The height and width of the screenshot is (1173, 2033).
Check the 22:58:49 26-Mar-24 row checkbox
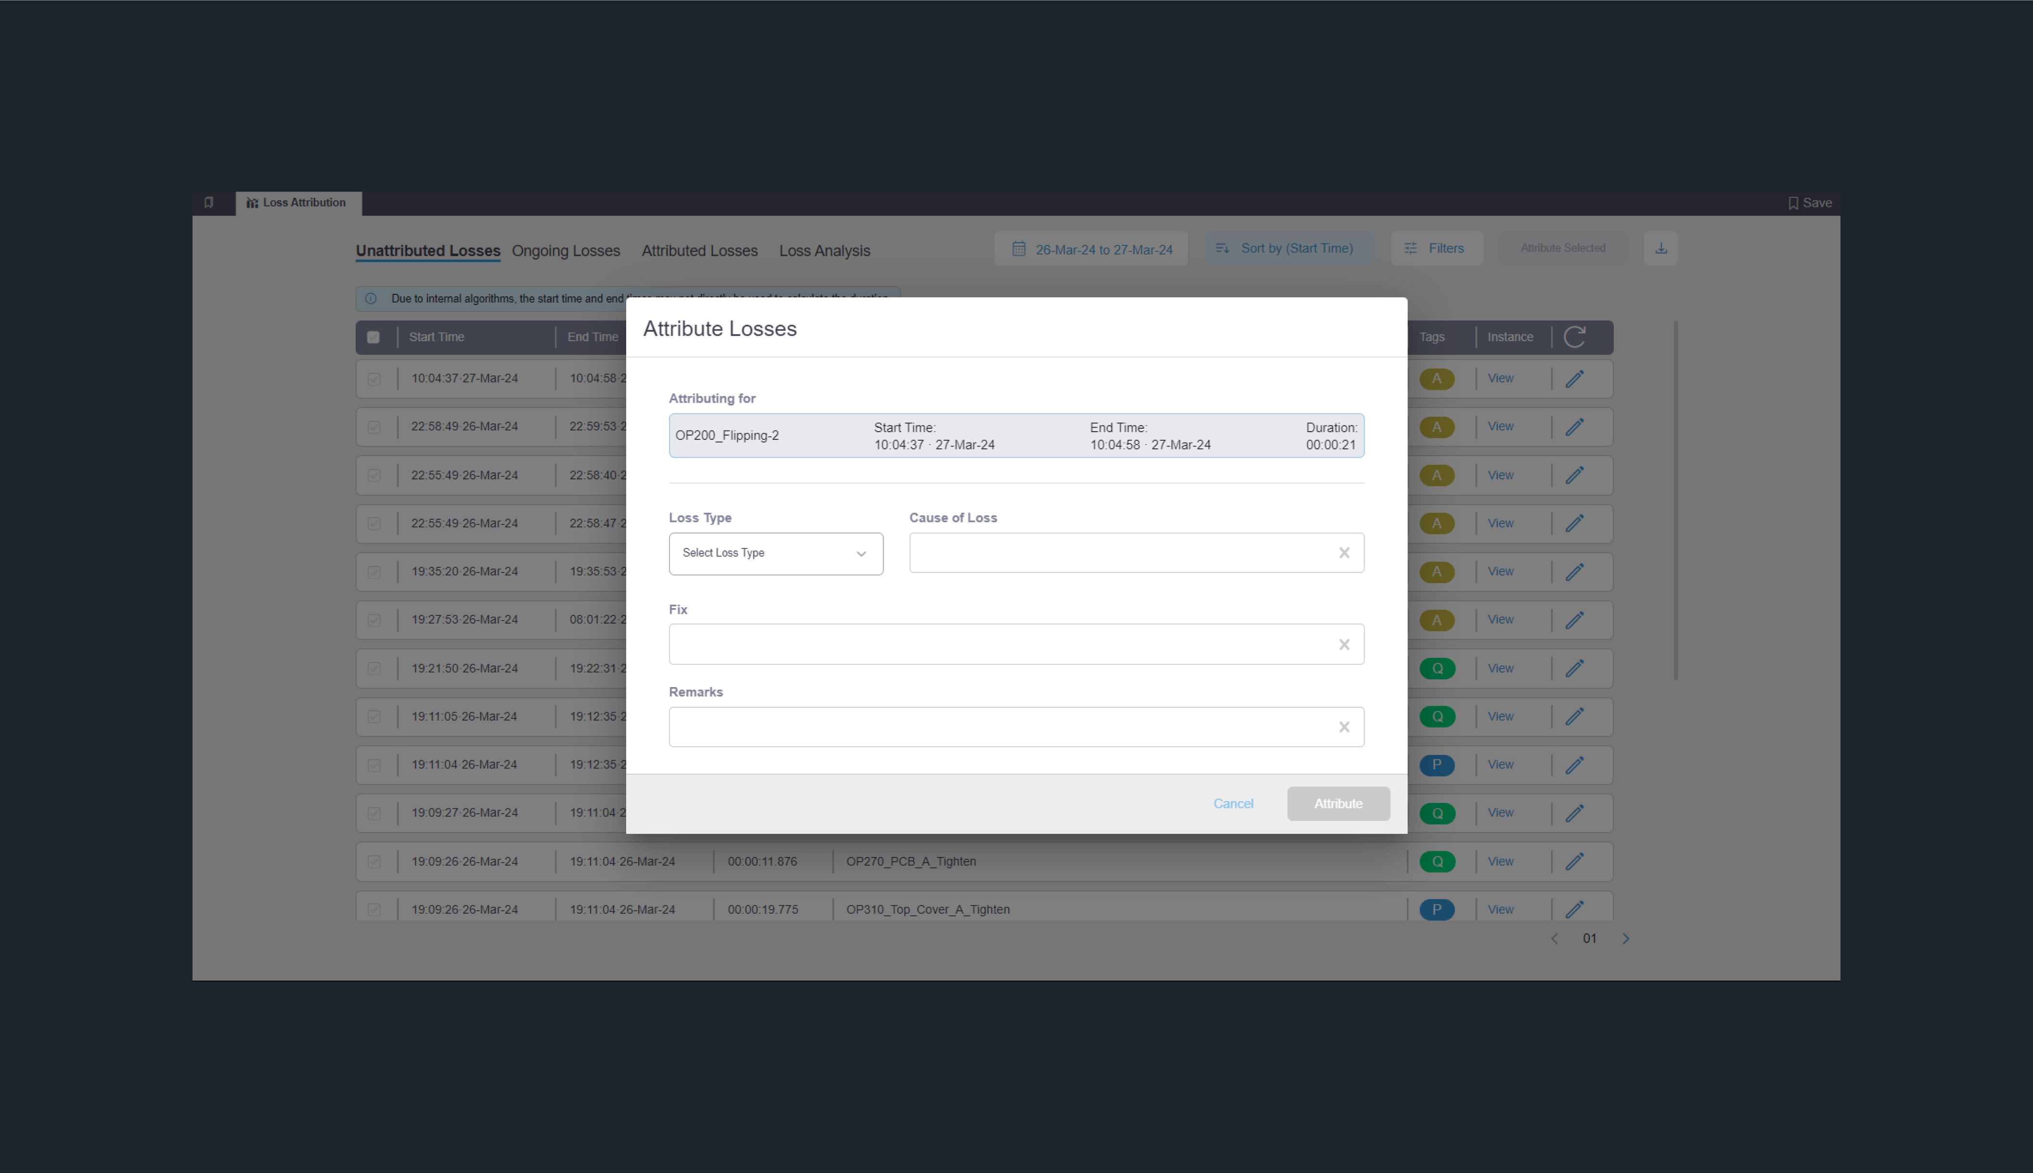(x=374, y=427)
